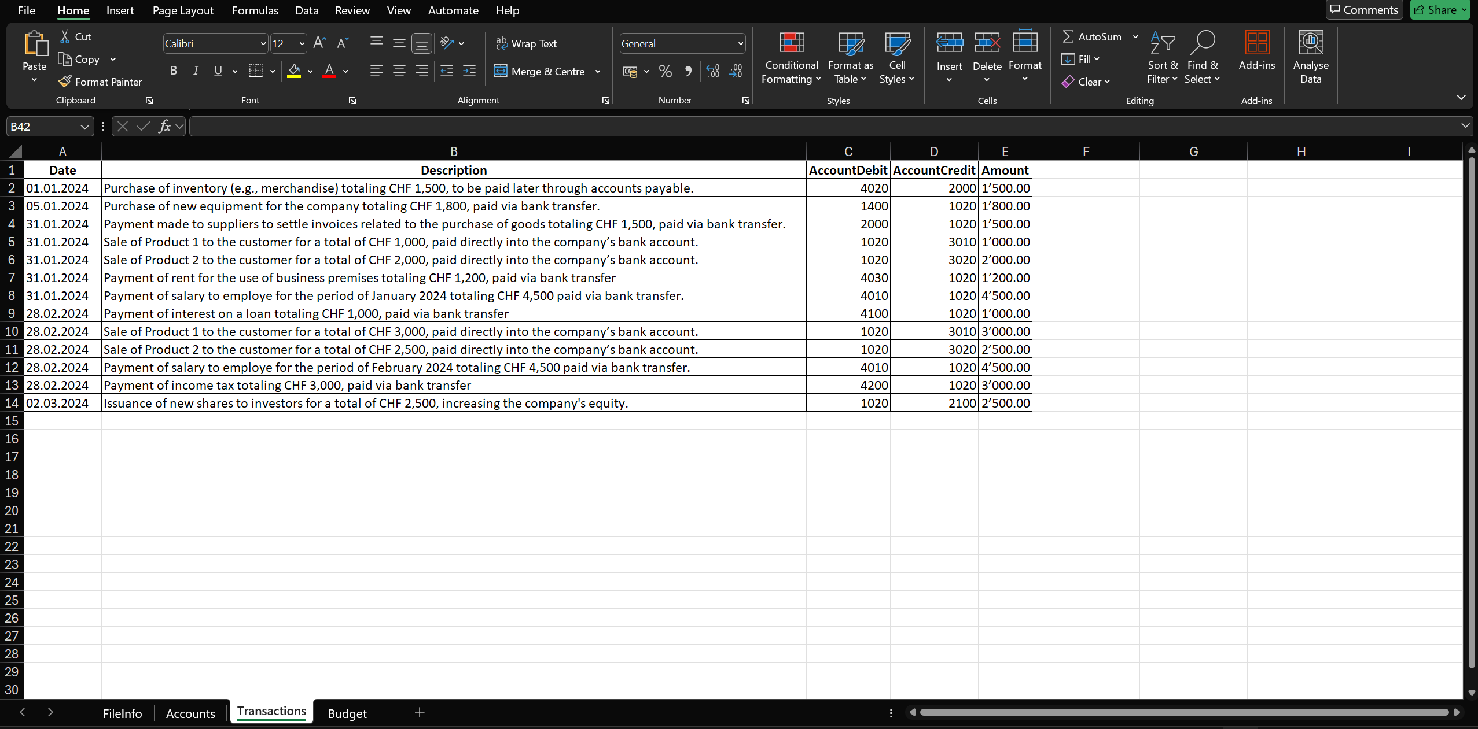
Task: Click the Comments button
Action: coord(1363,10)
